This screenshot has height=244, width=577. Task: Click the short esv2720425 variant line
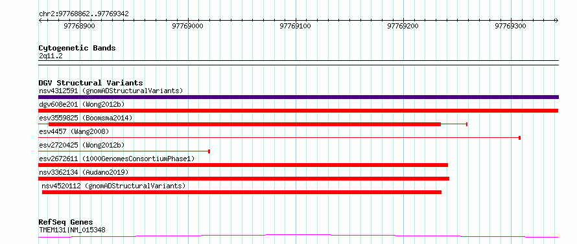(x=124, y=151)
